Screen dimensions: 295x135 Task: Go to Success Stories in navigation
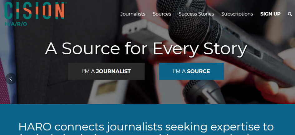coord(196,14)
